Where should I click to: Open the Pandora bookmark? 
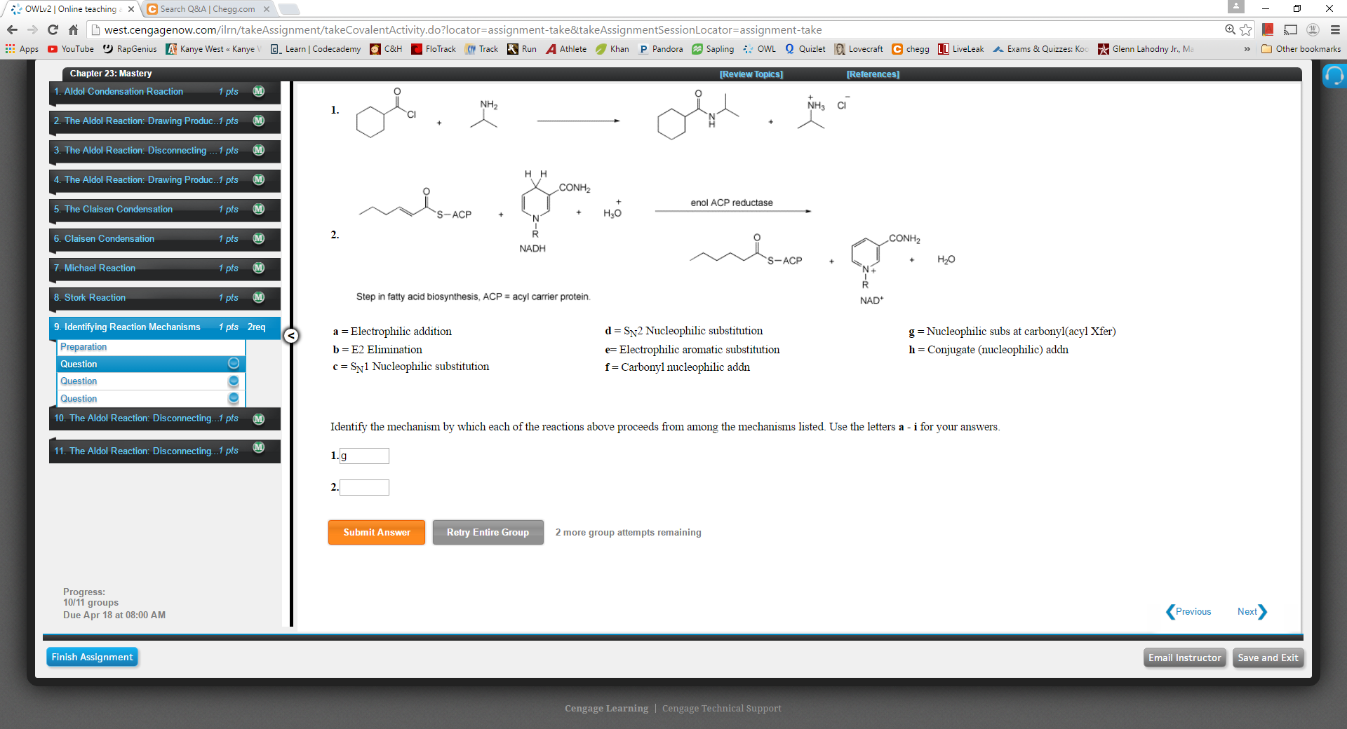pyautogui.click(x=659, y=49)
